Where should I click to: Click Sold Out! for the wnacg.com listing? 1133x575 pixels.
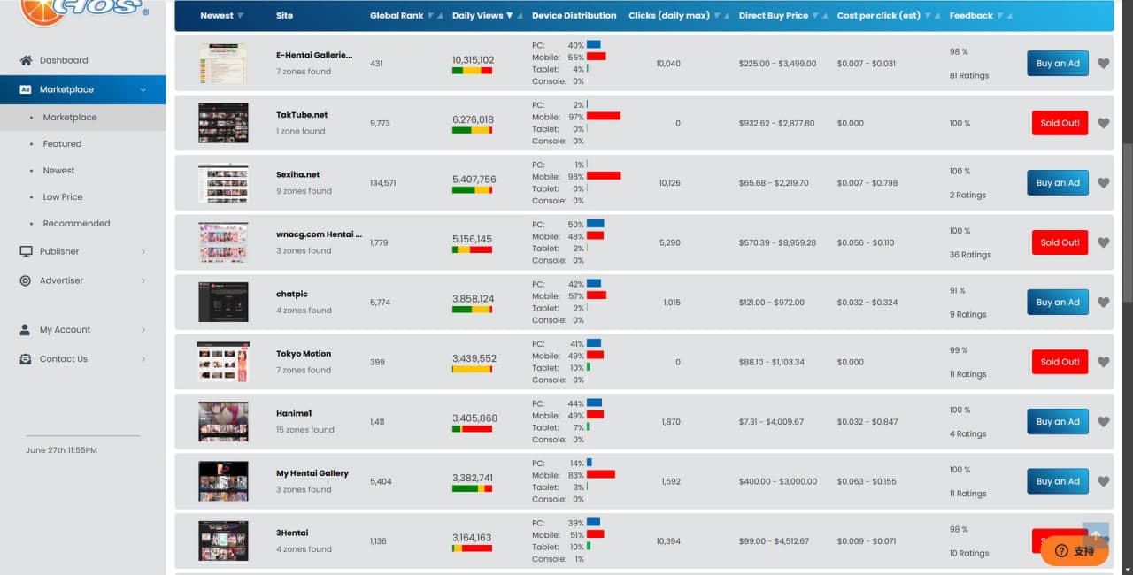(x=1060, y=242)
